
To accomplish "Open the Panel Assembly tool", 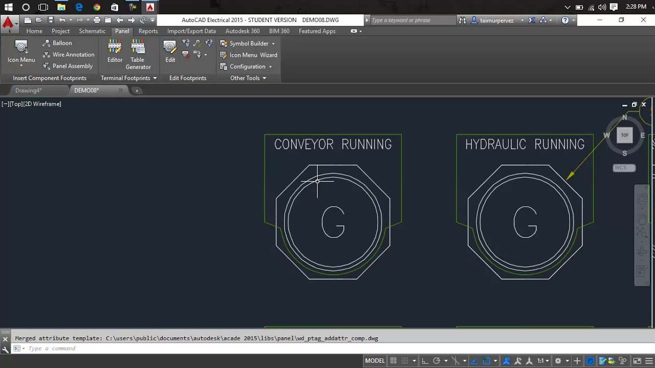I will 68,66.
